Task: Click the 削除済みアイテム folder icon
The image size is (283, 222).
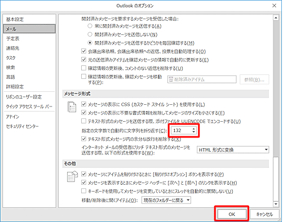Action: (171, 79)
